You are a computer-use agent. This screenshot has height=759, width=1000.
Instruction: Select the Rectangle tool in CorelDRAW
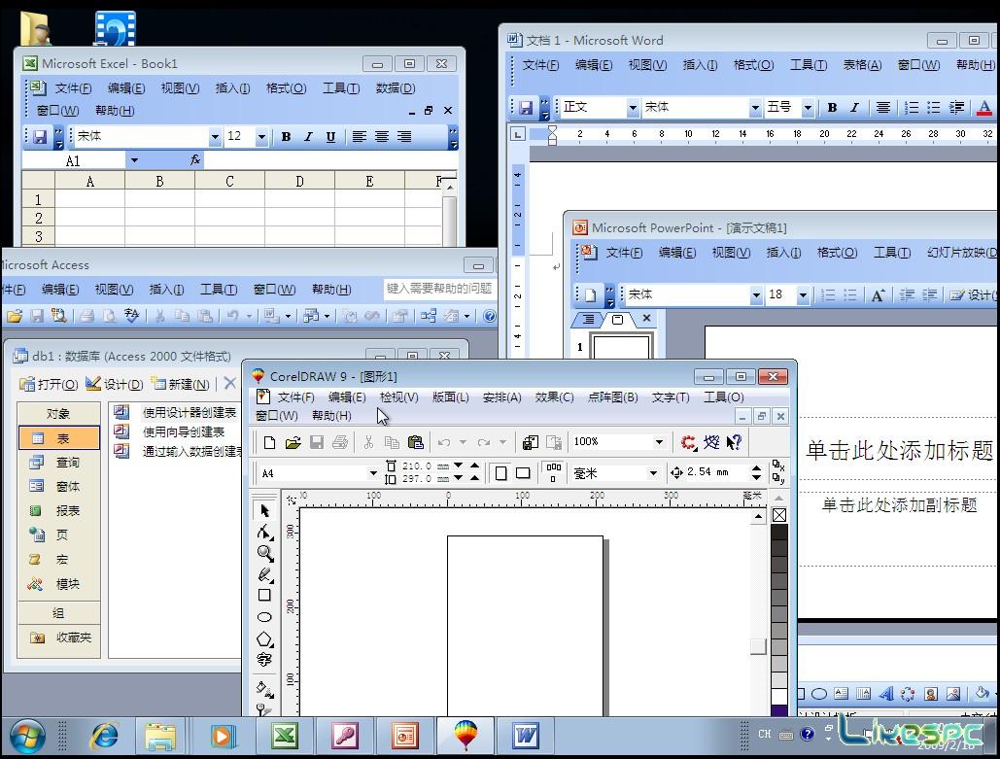pos(264,596)
